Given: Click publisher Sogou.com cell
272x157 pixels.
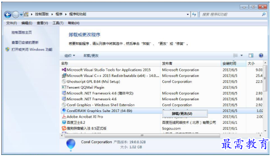Looking at the screenshot, I should coord(171,128).
